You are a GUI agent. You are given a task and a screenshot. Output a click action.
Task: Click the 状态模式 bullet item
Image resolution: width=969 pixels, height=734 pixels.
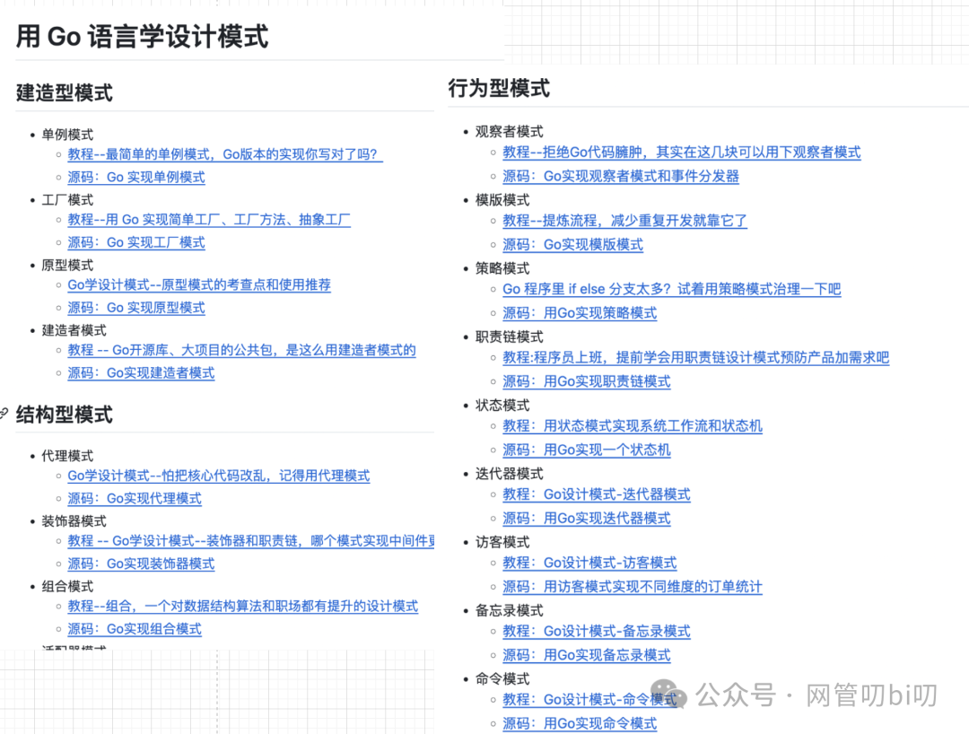click(x=502, y=406)
